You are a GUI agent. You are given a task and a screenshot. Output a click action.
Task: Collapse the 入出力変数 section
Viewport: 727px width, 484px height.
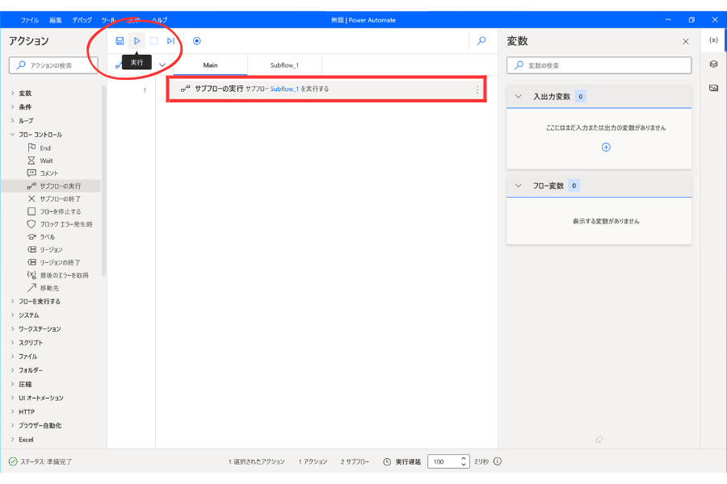(519, 96)
